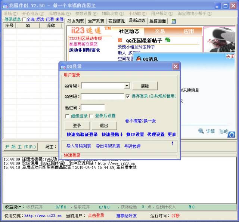Click the 快速免验证登录 link
Viewport: 239px width, 222px height.
[82, 135]
